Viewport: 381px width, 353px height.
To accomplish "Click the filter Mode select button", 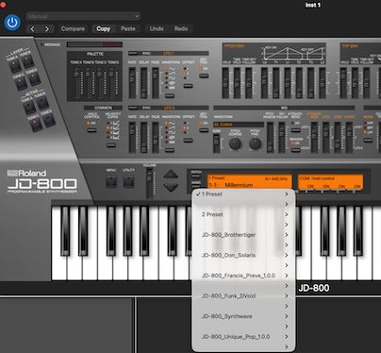I will click(368, 141).
